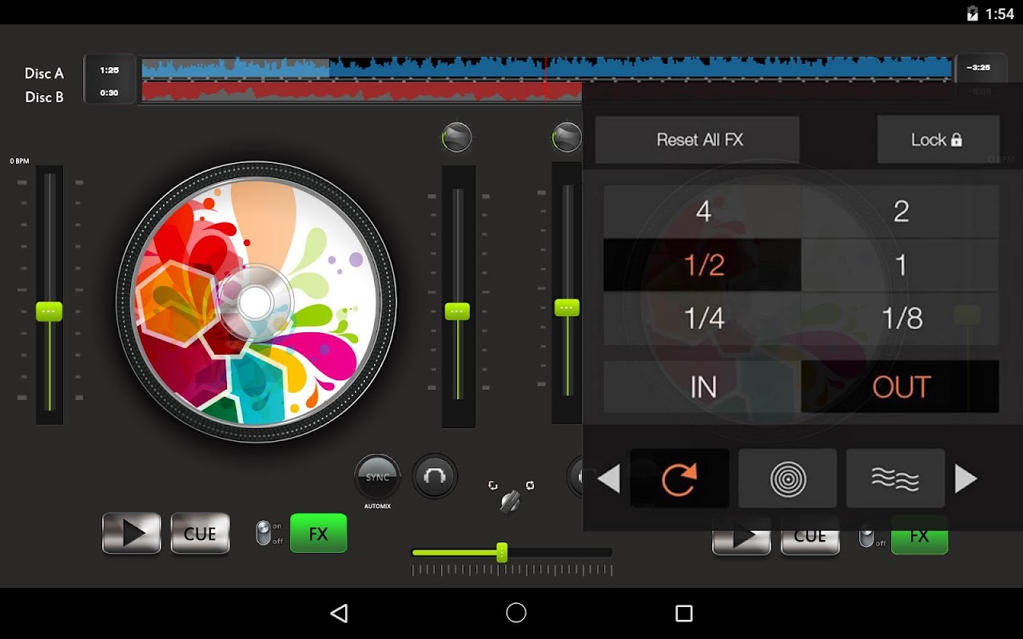Click the left gain knob above fader

tap(457, 137)
